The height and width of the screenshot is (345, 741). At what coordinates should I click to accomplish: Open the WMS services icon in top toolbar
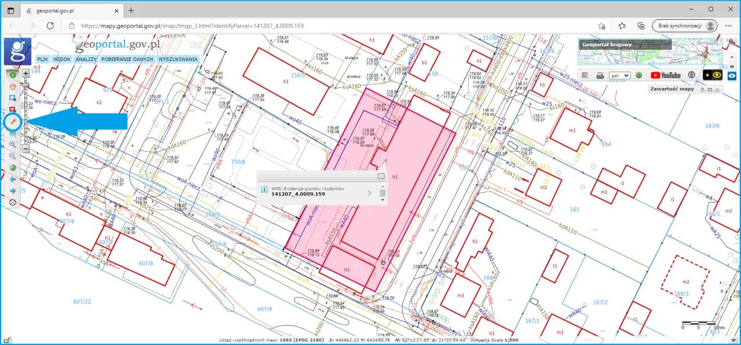point(600,75)
